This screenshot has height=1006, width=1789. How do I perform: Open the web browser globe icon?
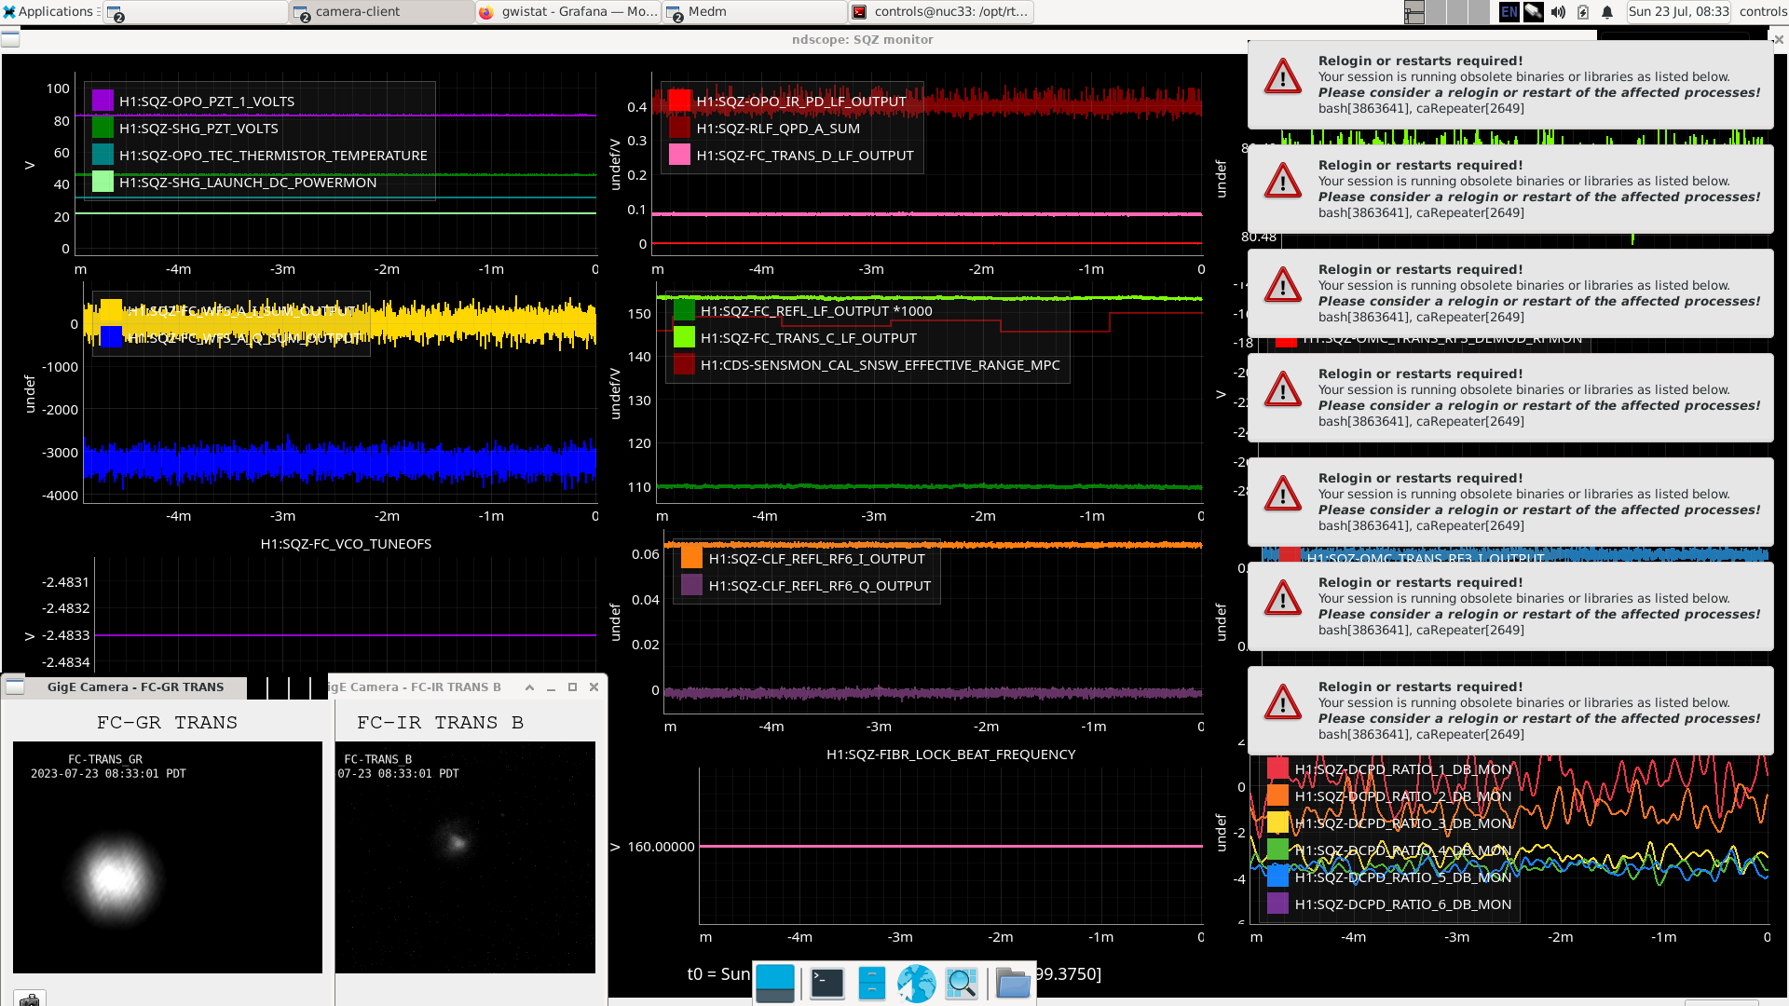[916, 983]
